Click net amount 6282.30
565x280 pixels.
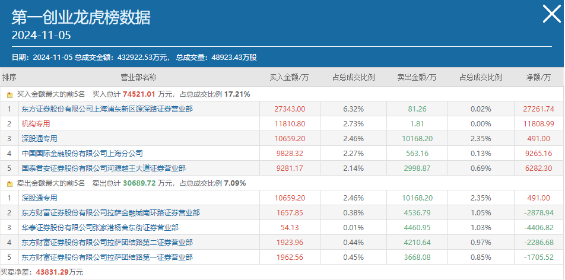538,168
